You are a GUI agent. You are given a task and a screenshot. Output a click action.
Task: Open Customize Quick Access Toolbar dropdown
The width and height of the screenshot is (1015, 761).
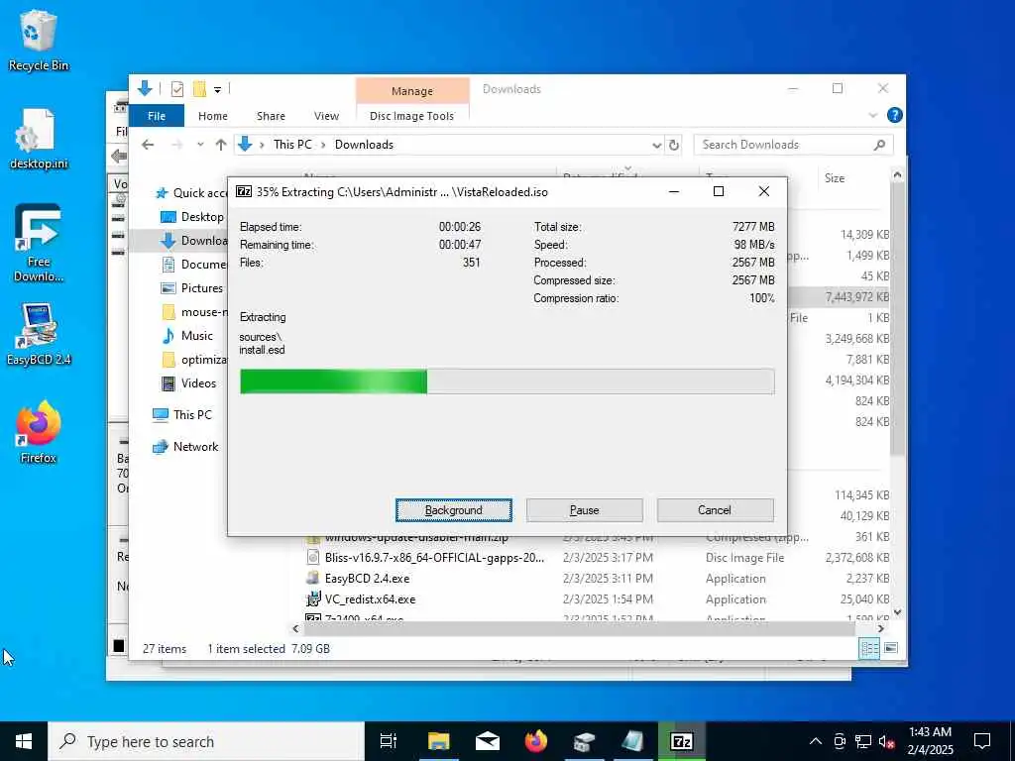click(218, 89)
